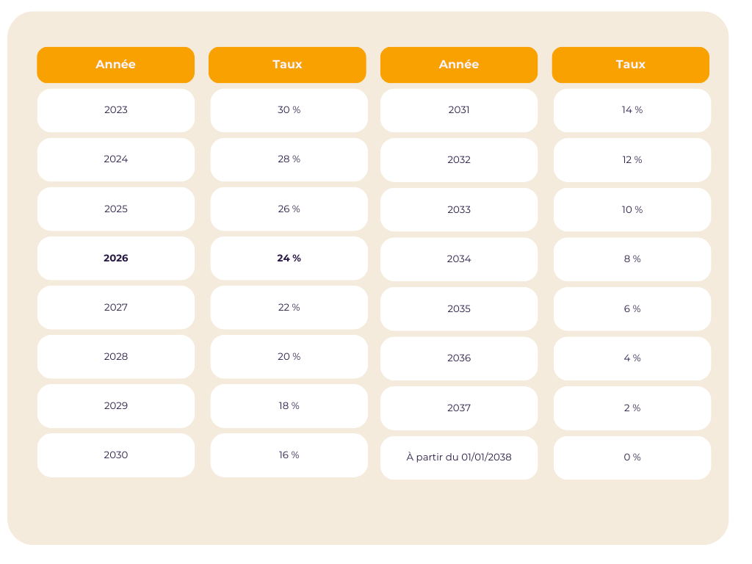Click the bold 2026 year cell
The width and height of the screenshot is (752, 564).
point(116,258)
